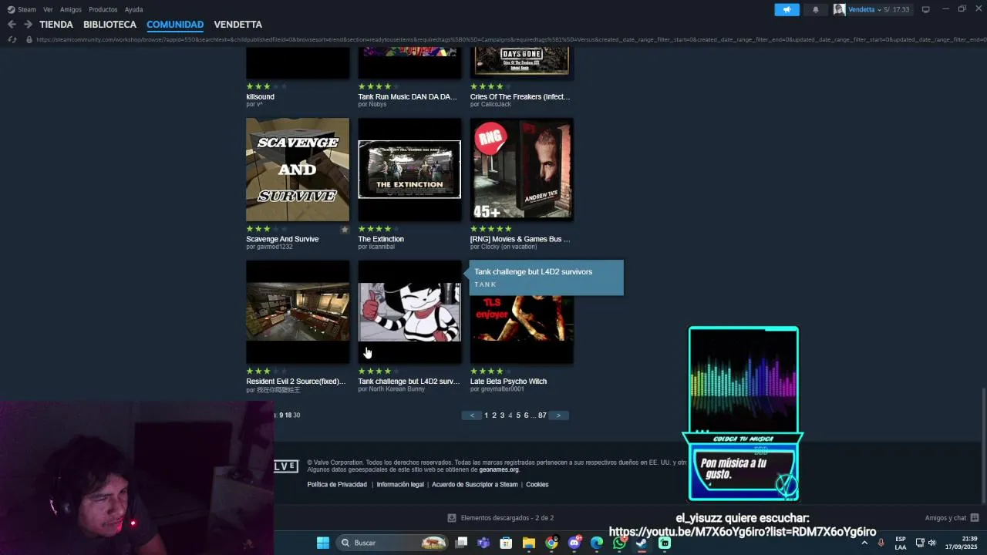Open the Ayuda menu

pos(133,9)
